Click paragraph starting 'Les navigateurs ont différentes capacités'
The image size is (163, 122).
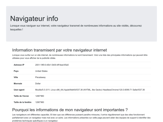coord(81,118)
